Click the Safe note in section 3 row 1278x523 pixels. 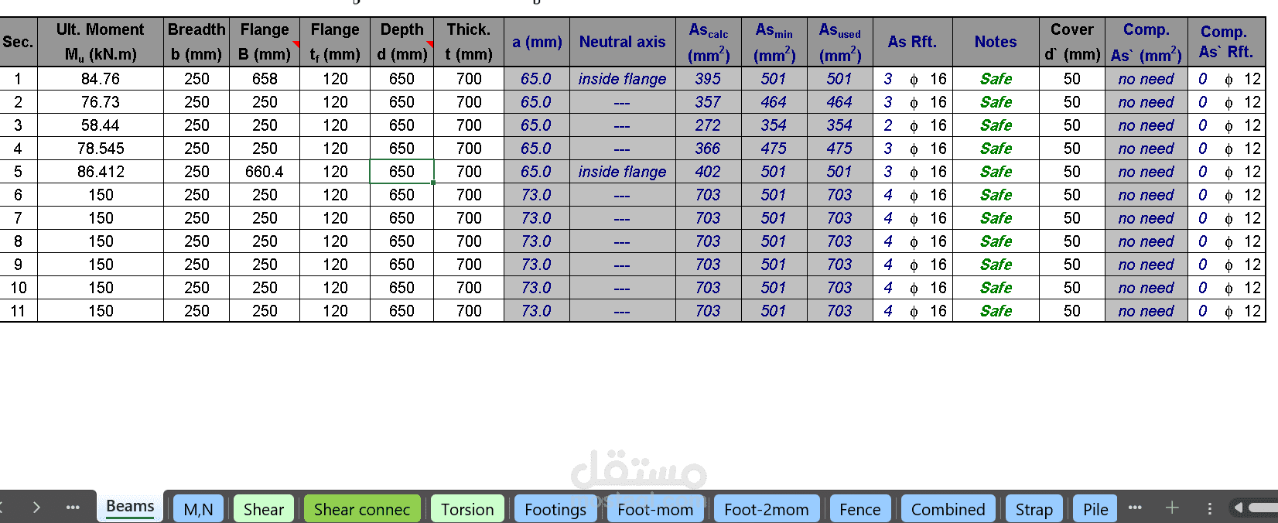click(996, 125)
